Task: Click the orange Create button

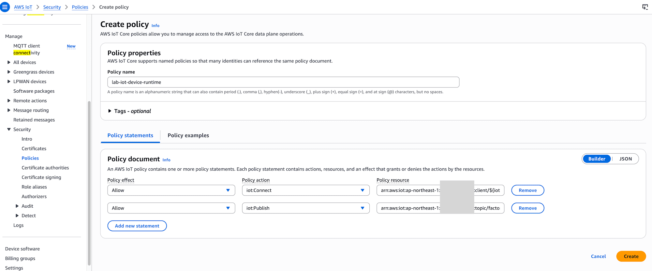Action: [631, 256]
